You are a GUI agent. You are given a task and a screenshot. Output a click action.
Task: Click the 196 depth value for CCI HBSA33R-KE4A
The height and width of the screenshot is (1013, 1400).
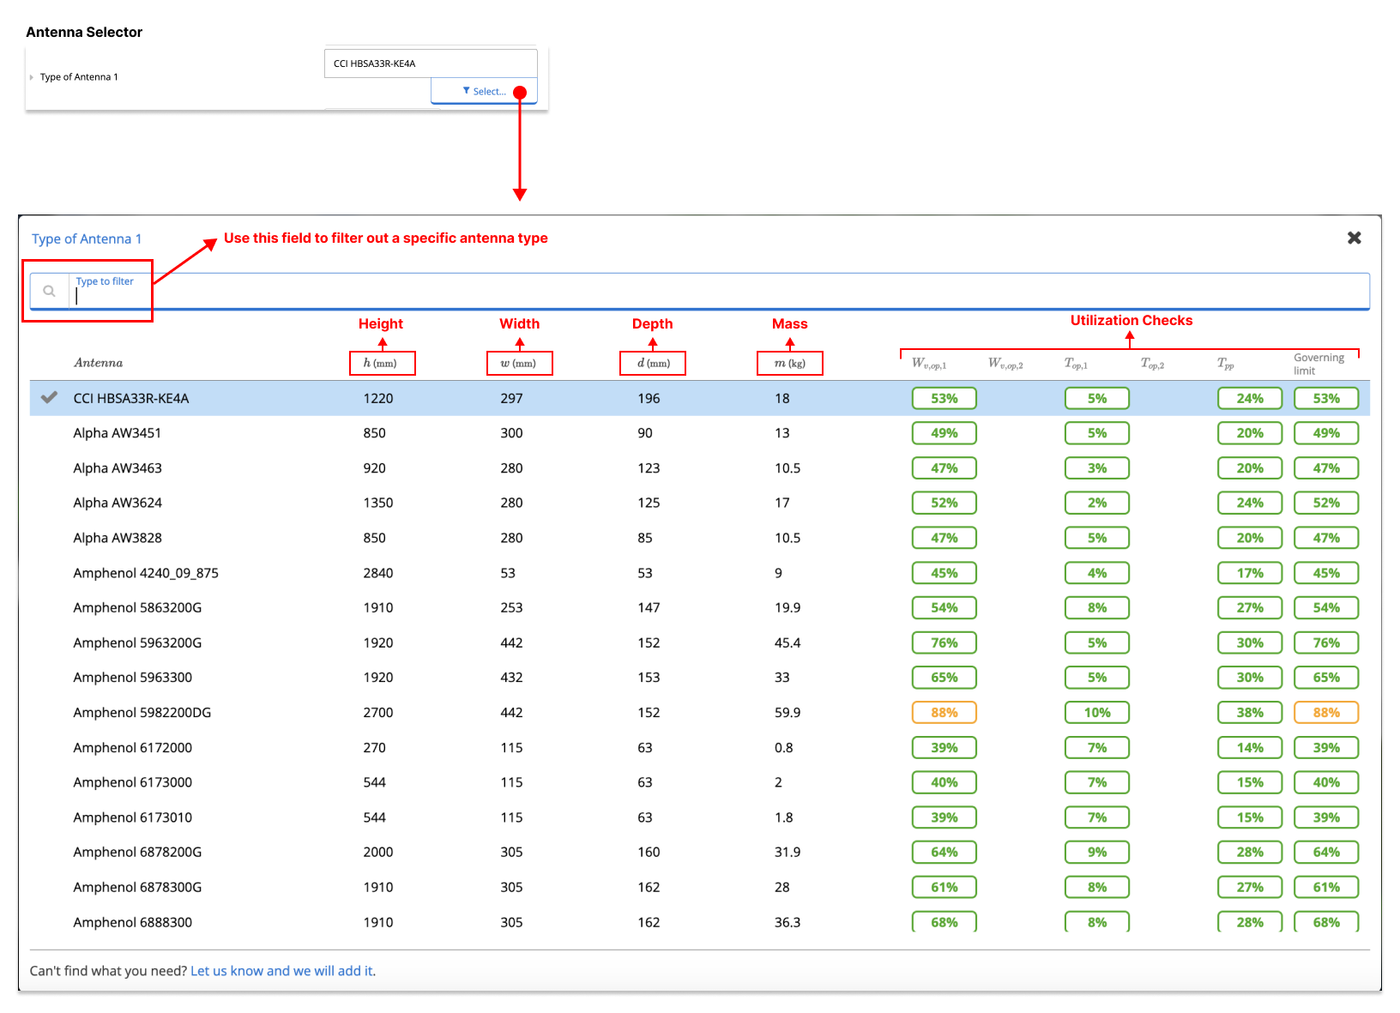[x=649, y=398]
